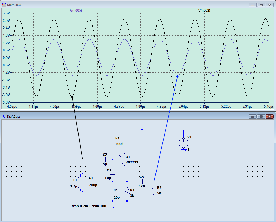Screen dimensions: 276x222
Task: Click the C1 capacitor symbol
Action: pos(88,181)
